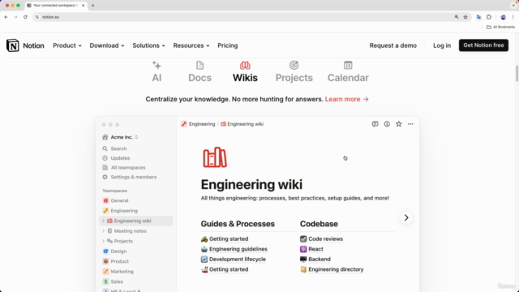Open All Bookmarks folder
The image size is (519, 292).
[x=500, y=27]
